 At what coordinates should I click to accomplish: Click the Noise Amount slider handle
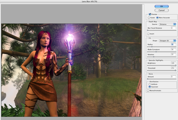pyautogui.click(x=147, y=79)
